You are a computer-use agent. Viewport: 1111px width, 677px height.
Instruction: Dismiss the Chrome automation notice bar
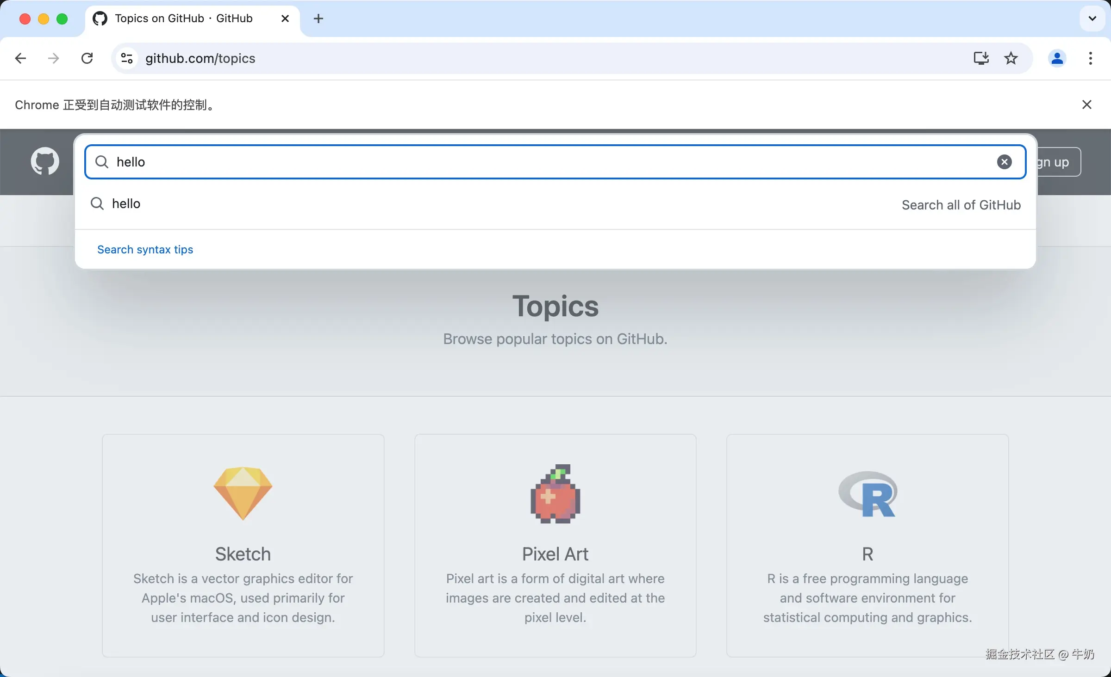[x=1086, y=105]
